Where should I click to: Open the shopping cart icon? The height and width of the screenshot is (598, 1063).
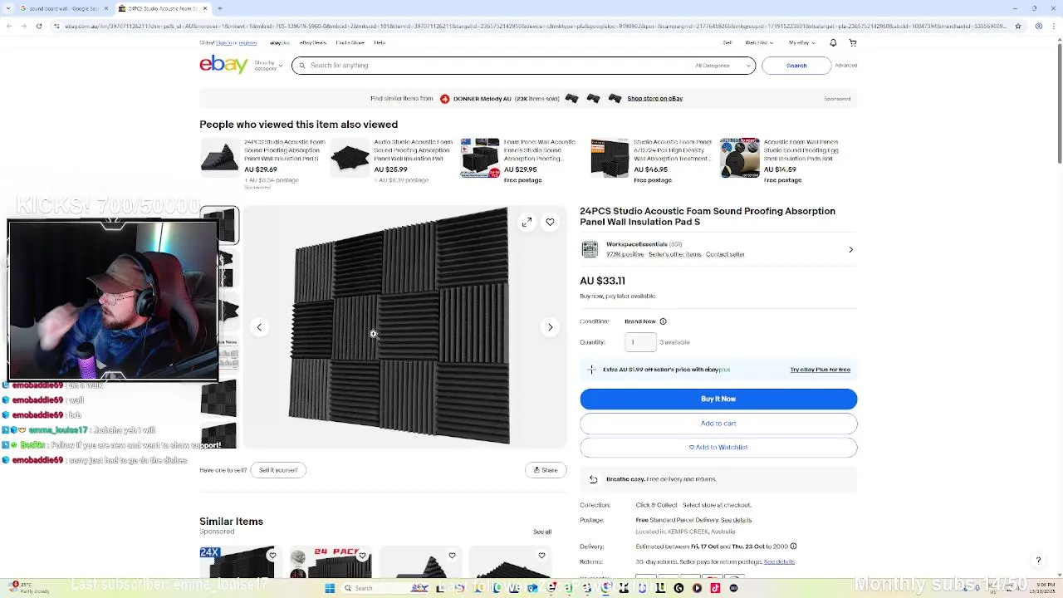pyautogui.click(x=853, y=42)
